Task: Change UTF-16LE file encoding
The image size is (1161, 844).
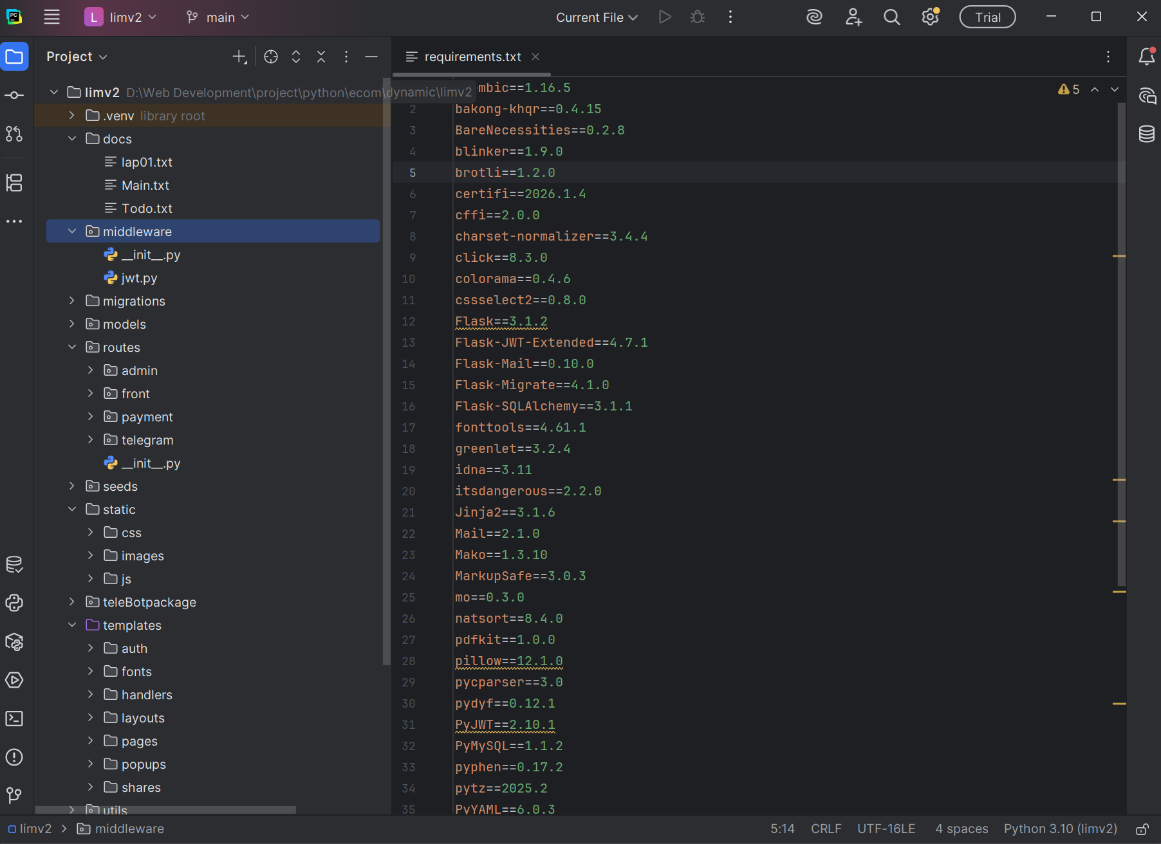Action: pos(886,829)
